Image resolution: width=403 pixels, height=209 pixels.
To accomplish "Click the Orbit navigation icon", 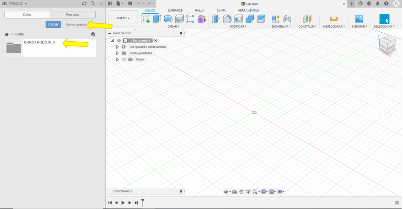I will point(226,192).
